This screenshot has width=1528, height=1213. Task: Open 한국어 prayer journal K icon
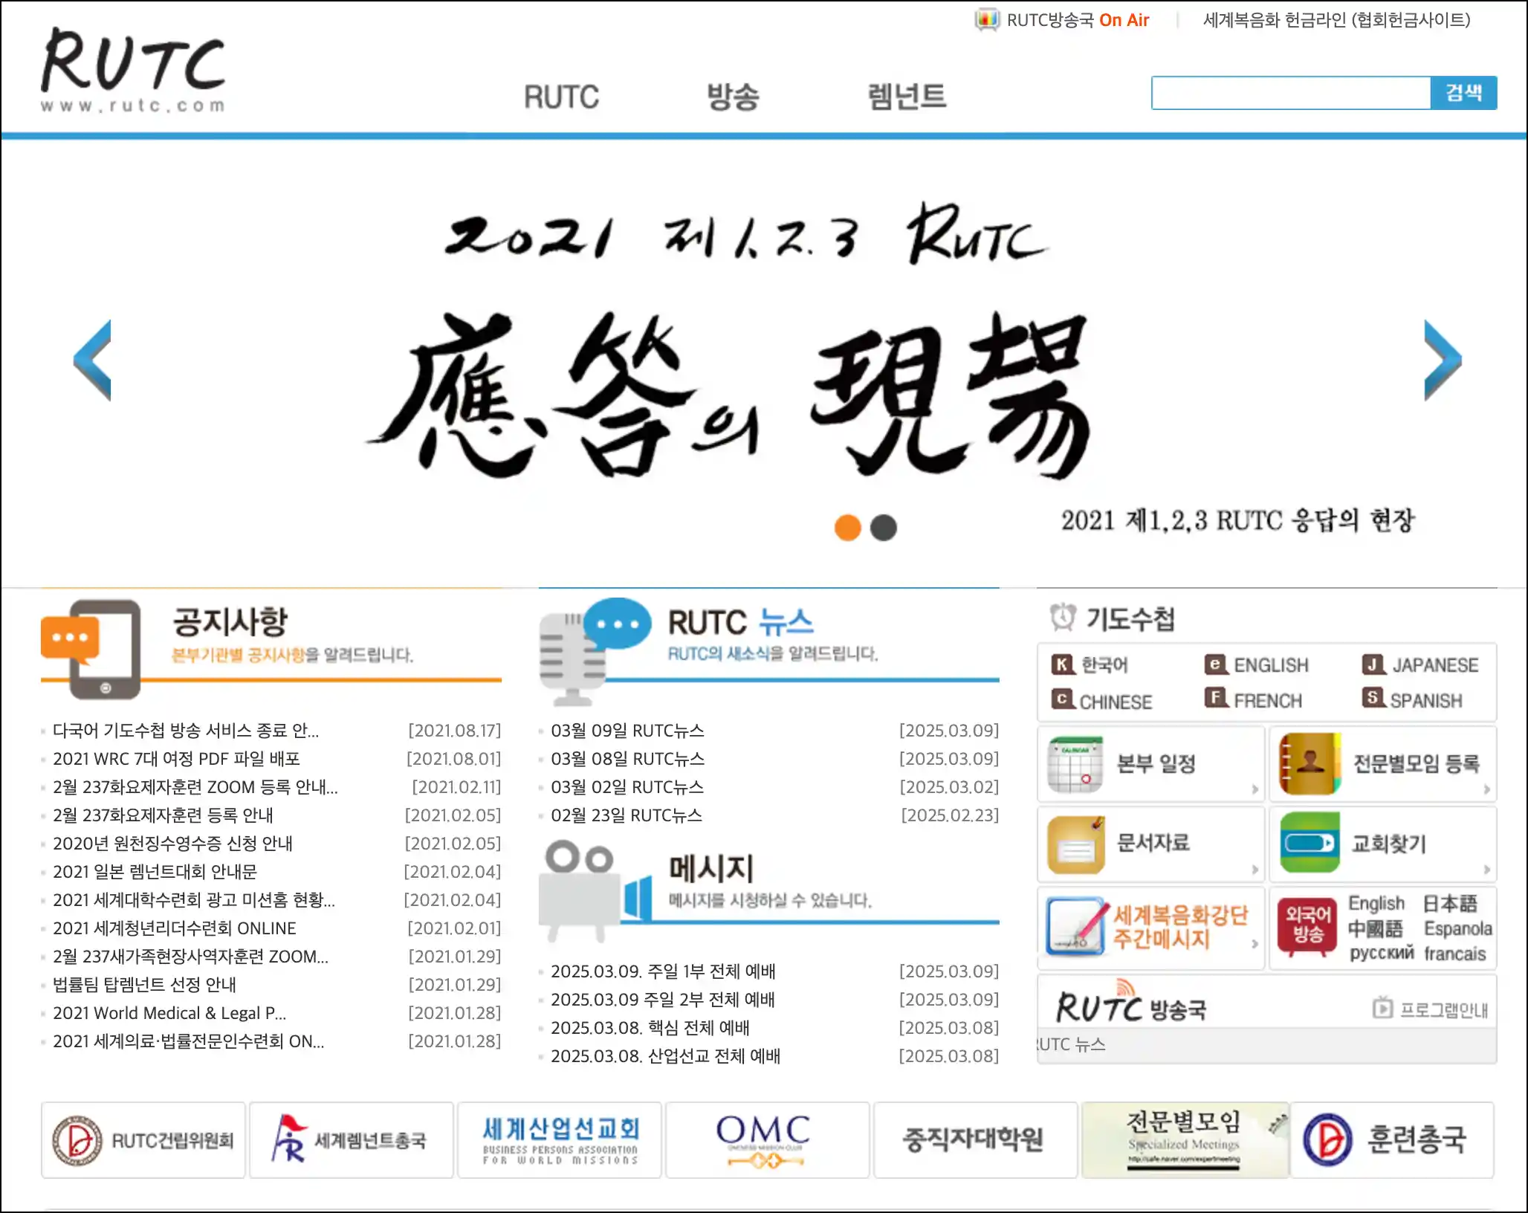(1063, 664)
